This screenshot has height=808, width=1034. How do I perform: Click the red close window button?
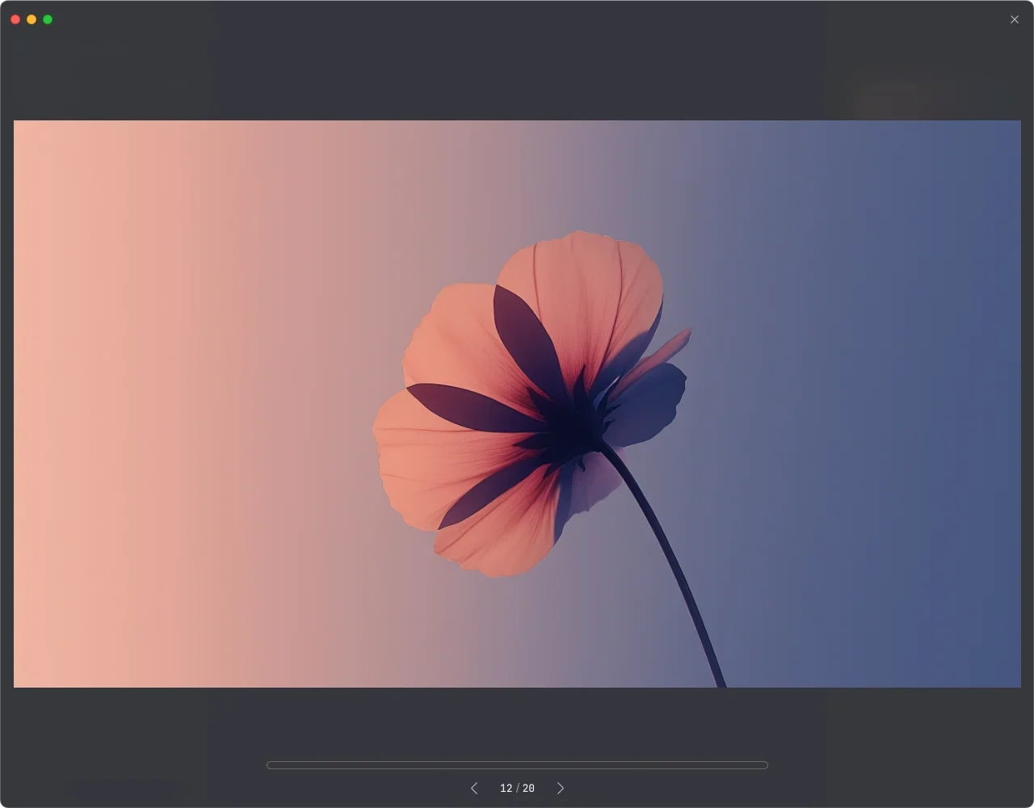(15, 19)
